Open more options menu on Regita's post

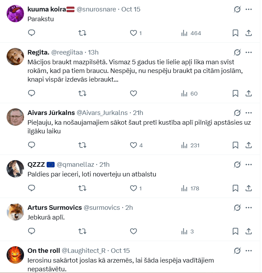(x=248, y=52)
